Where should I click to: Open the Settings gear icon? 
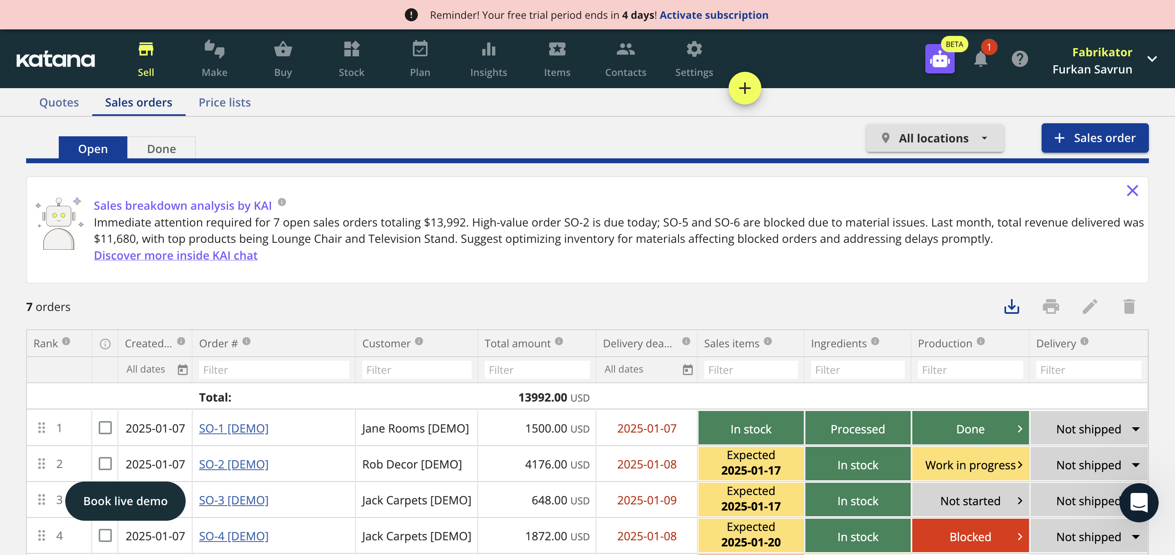694,49
